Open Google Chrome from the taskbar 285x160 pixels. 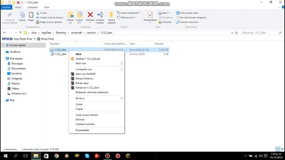coord(57,156)
